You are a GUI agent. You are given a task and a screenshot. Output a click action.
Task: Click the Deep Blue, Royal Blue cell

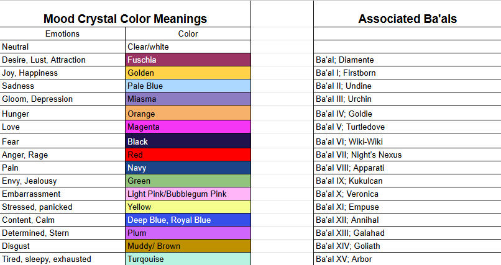188,220
